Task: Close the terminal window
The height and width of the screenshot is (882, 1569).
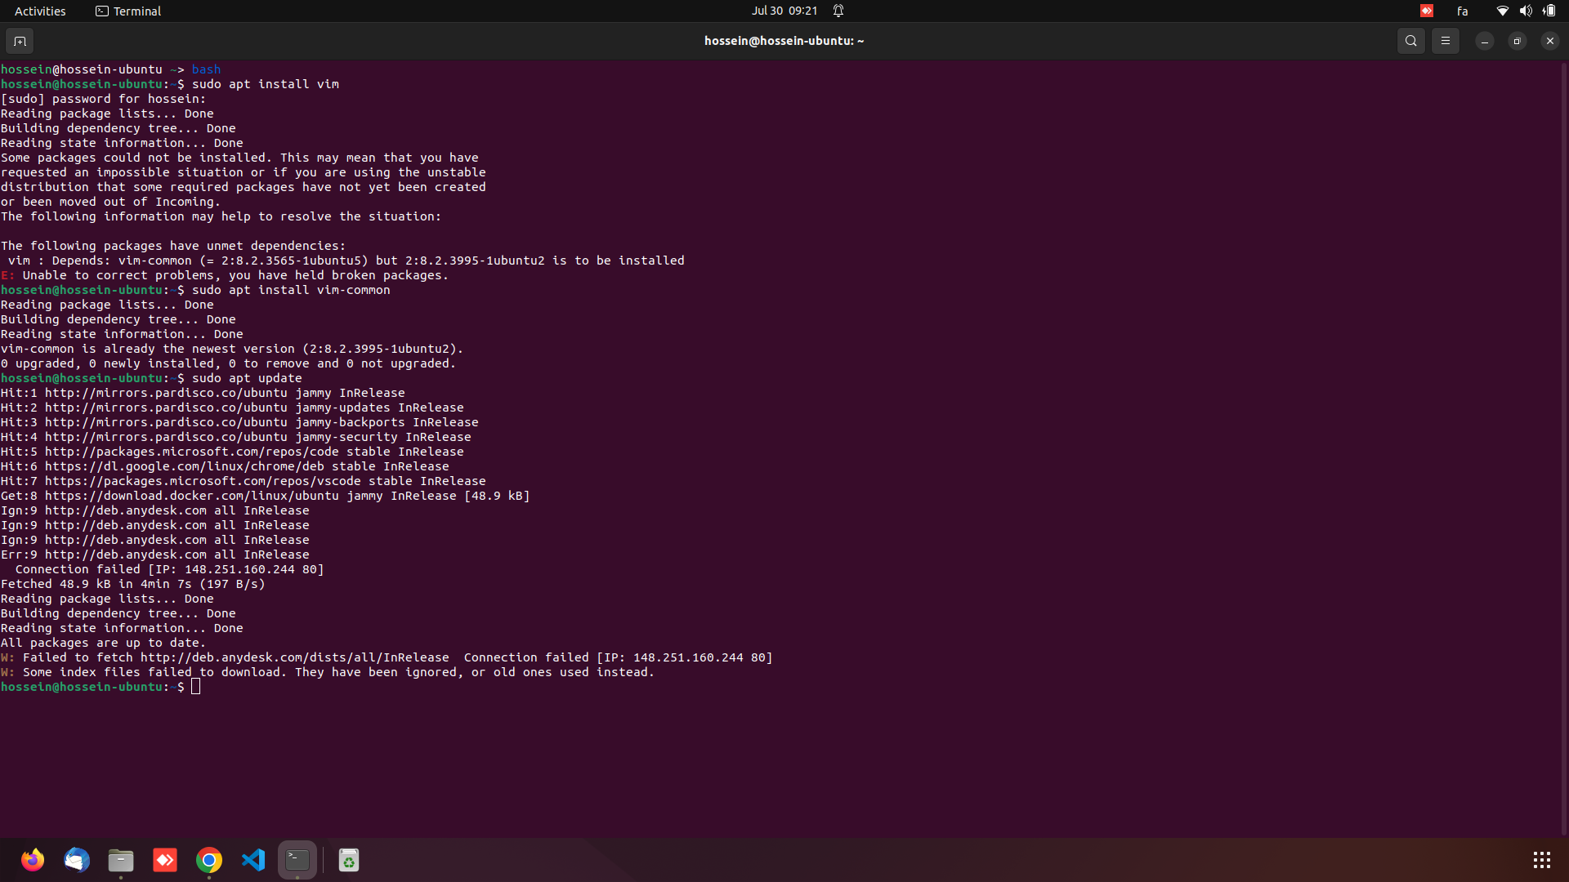Action: click(x=1549, y=41)
